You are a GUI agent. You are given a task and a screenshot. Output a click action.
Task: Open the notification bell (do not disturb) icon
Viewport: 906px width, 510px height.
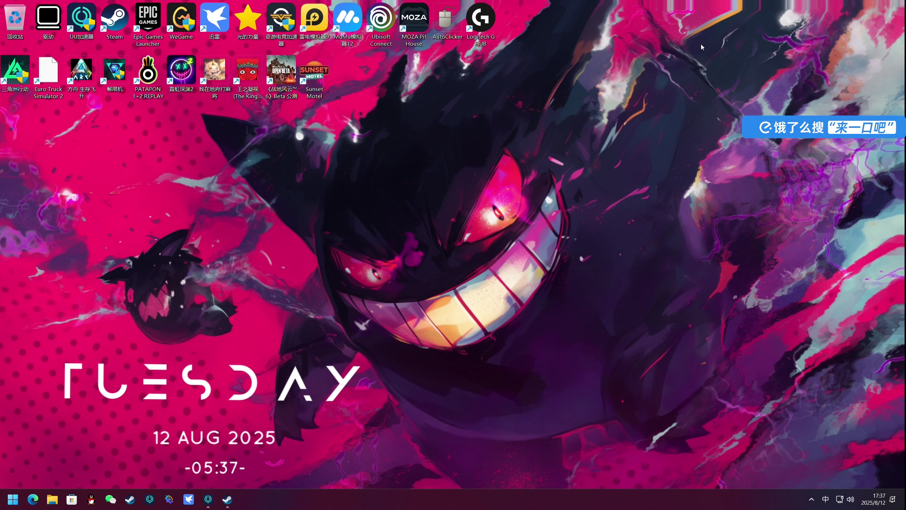[893, 499]
